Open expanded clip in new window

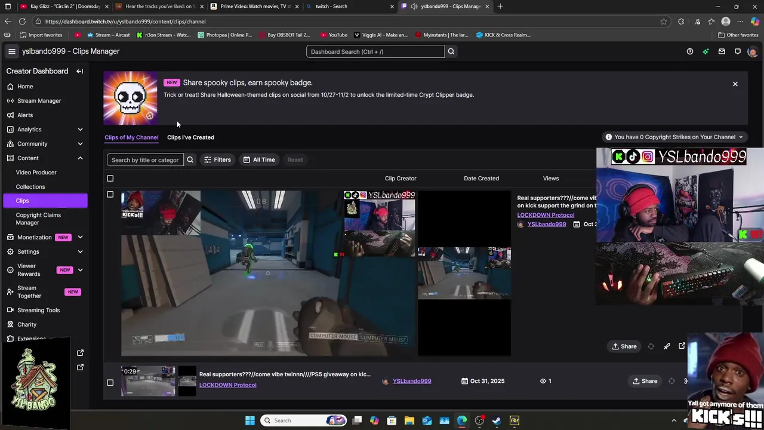coord(682,346)
